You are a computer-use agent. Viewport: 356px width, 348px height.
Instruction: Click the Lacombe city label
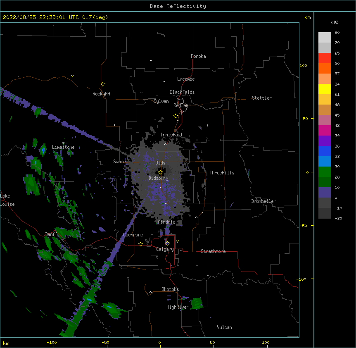(x=186, y=79)
